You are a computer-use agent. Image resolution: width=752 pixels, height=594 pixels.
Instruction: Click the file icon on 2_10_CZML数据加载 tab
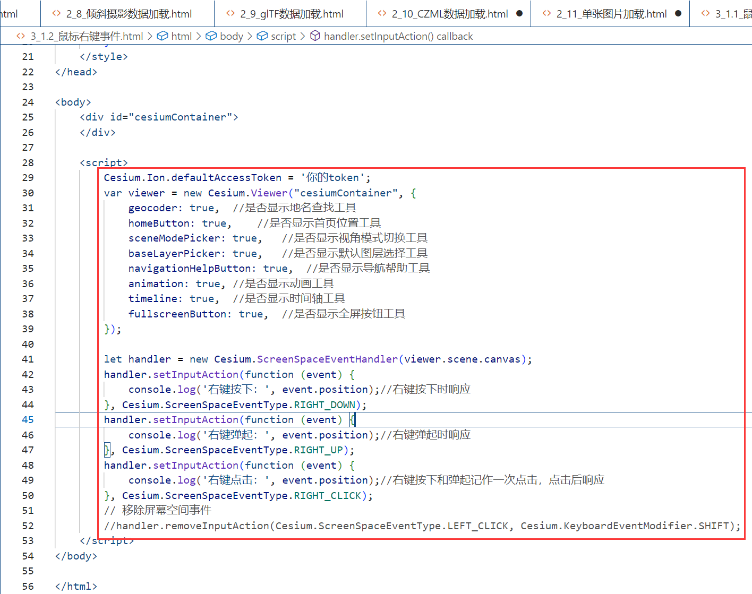pos(382,14)
